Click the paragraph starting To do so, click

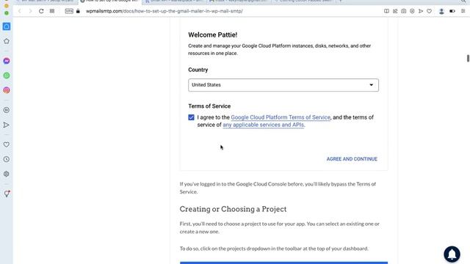(274, 249)
